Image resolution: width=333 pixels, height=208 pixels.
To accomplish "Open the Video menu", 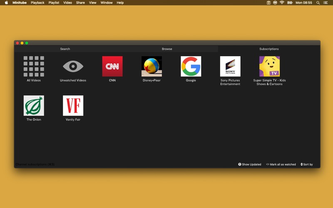I will [67, 2].
